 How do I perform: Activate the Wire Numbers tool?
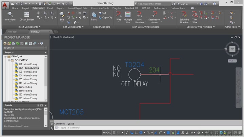pyautogui.click(x=139, y=17)
